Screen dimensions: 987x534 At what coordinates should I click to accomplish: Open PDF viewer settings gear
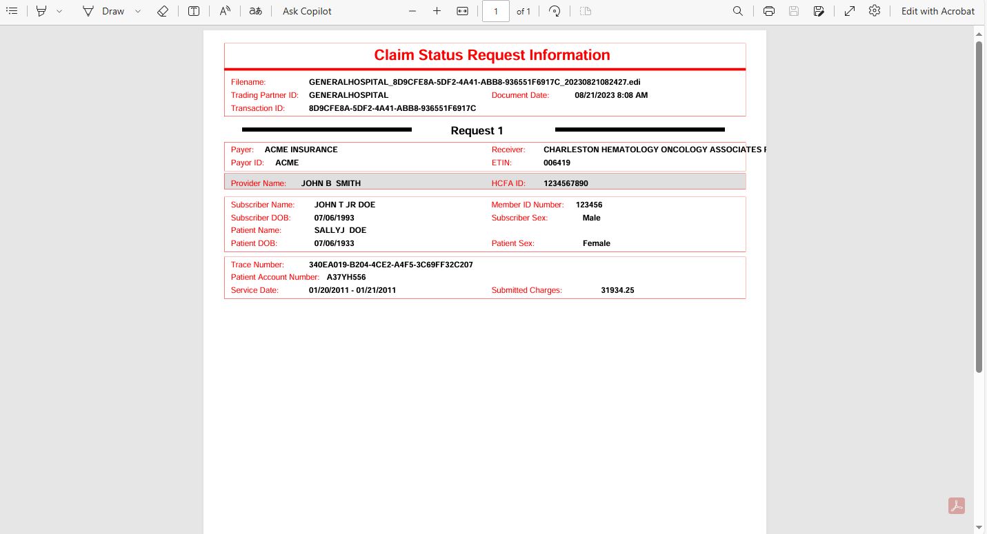click(x=875, y=11)
